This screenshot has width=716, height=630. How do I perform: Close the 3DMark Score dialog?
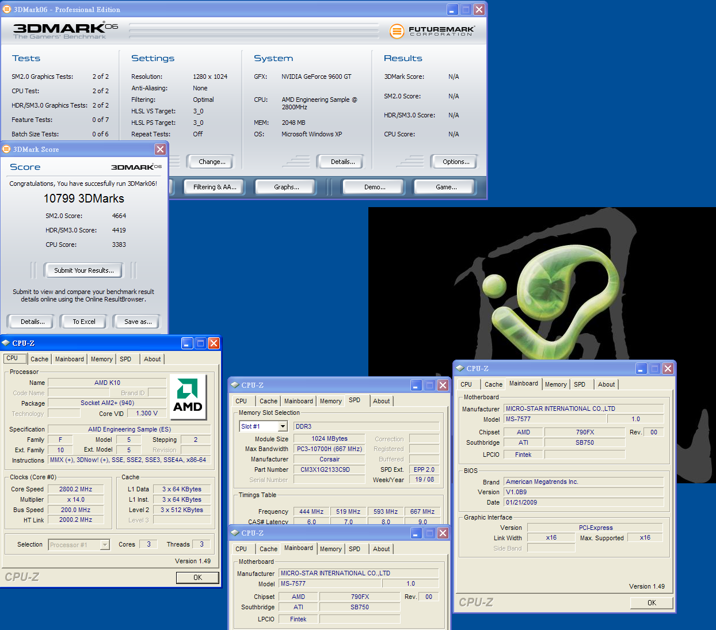160,149
